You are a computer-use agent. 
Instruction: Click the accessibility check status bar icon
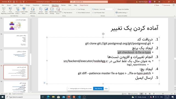coord(10,94)
